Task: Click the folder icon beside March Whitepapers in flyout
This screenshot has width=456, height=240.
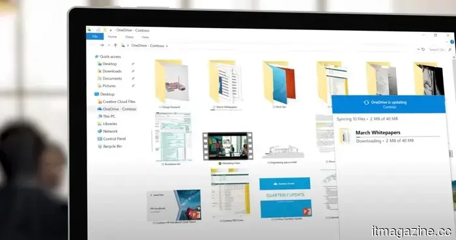Action: click(x=345, y=136)
